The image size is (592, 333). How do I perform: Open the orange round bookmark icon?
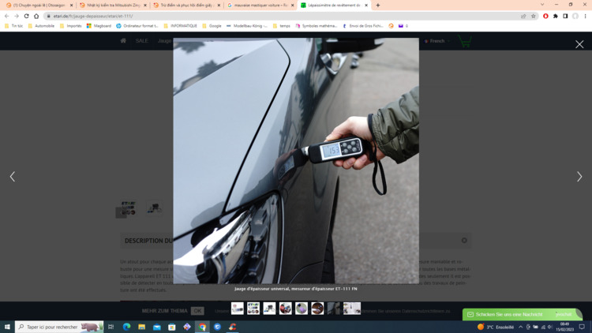coord(391,26)
